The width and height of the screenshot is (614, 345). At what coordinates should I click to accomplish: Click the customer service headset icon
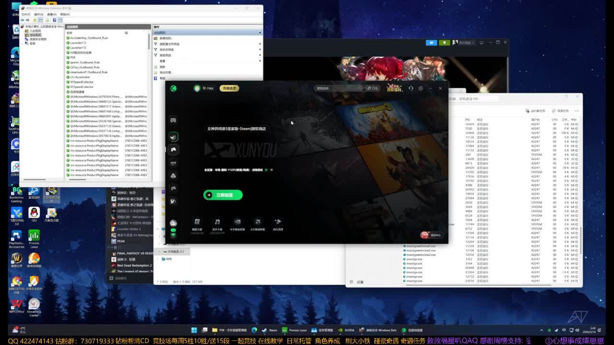411,88
